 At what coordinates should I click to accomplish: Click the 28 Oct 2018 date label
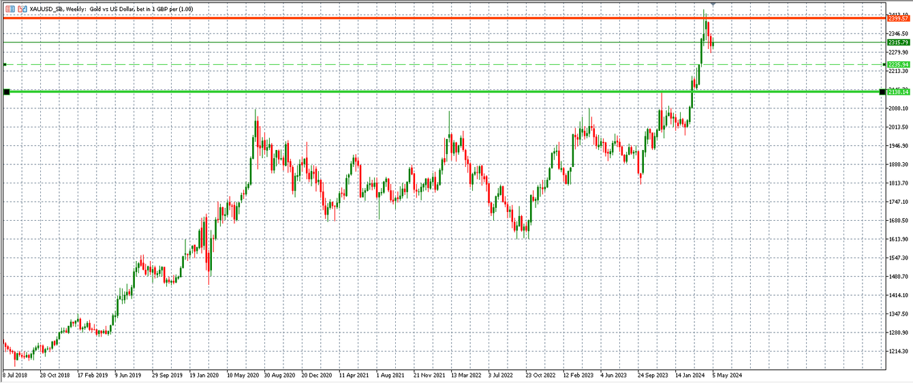coord(55,375)
